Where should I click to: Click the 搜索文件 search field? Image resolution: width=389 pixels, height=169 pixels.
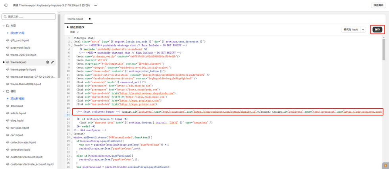[x=30, y=17]
